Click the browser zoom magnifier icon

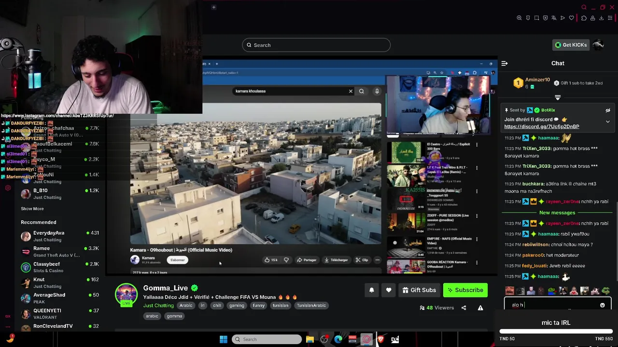pos(519,18)
